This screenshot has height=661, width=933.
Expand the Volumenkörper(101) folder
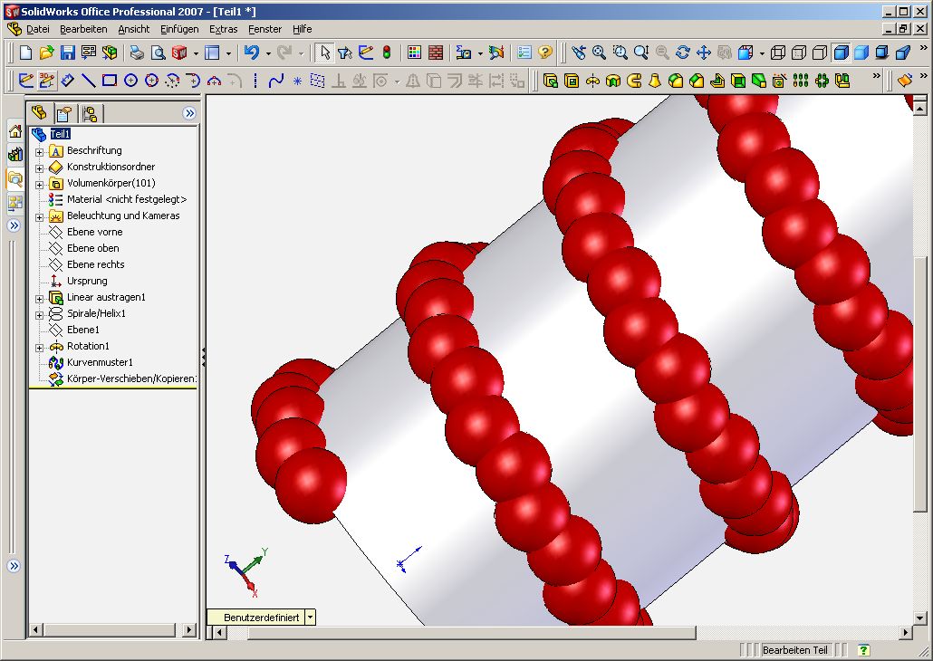[x=40, y=184]
